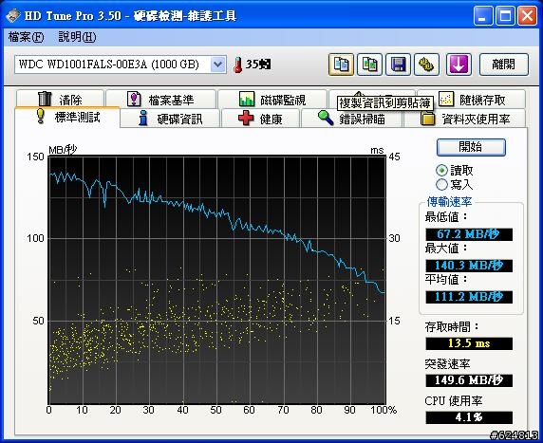Click the maximum value 140.3 MB/秒
This screenshot has height=443, width=543.
469,266
